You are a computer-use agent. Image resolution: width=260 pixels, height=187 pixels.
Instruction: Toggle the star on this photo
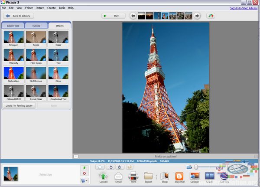click(100, 167)
